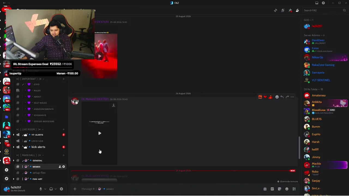Open the attachment plus button in message bar
Screen dimensions: 349x196
point(75,189)
